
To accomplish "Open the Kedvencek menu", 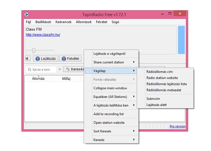I will (63, 22).
